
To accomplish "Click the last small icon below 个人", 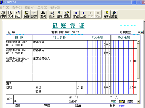I will tap(130, 102).
